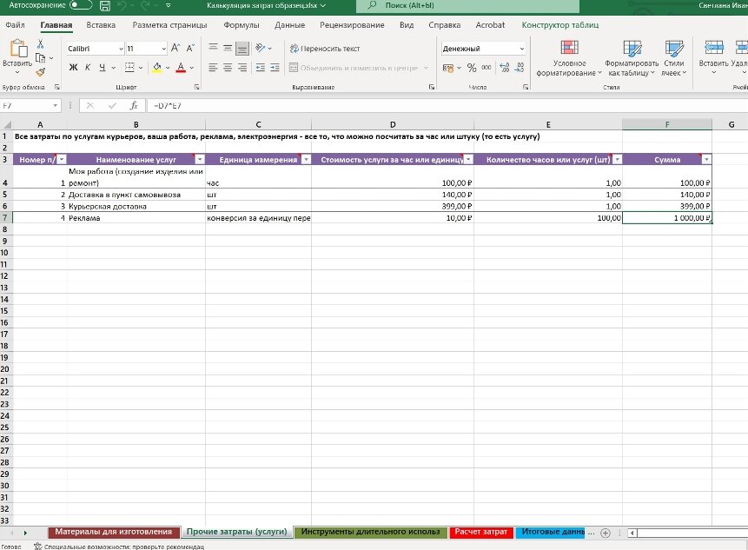Select cell containing Курьерская доставка
The image size is (748, 550).
tap(136, 206)
